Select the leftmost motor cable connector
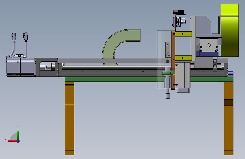This screenshot has height=159, width=245. pos(14,36)
